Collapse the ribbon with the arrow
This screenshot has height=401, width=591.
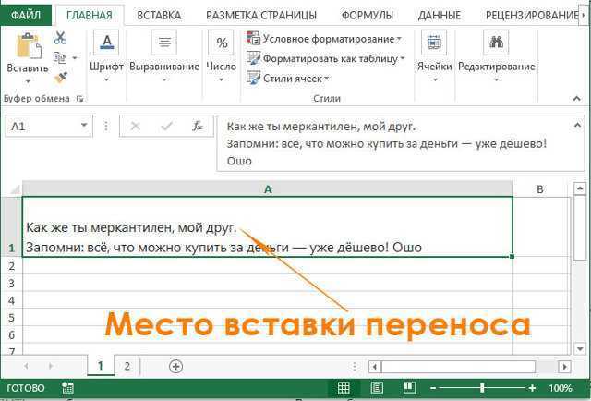(x=576, y=99)
